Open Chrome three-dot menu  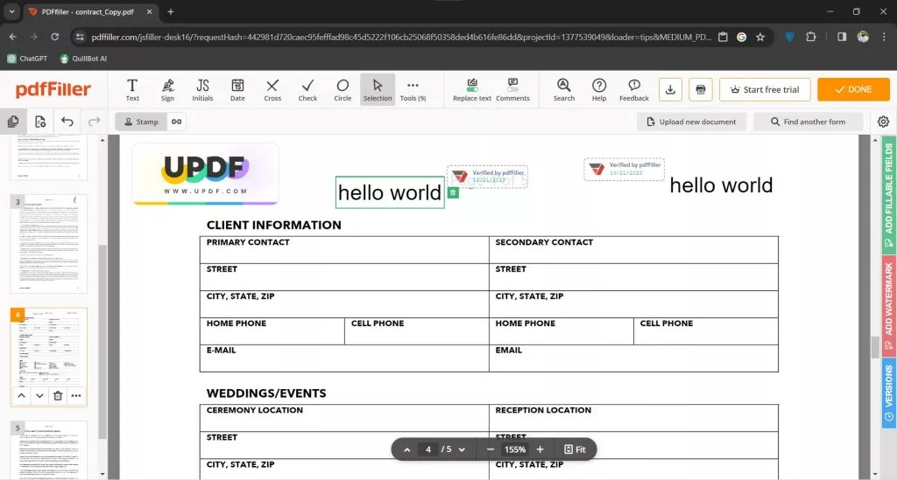(884, 37)
